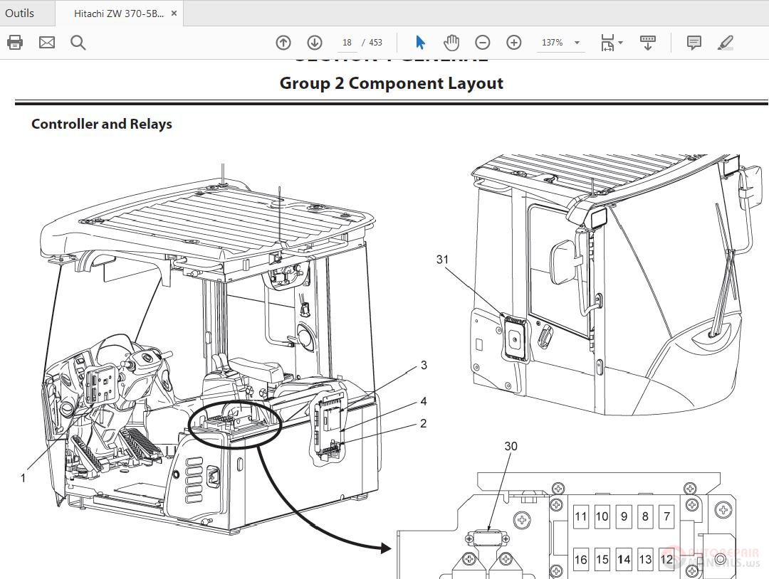Activate the Hand panning tool
Screen dimensions: 769x579
click(x=451, y=43)
